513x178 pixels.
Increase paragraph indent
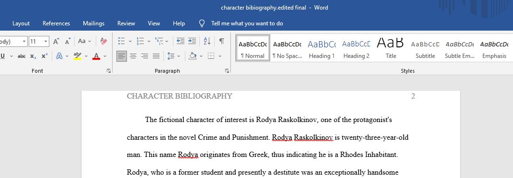[192, 41]
